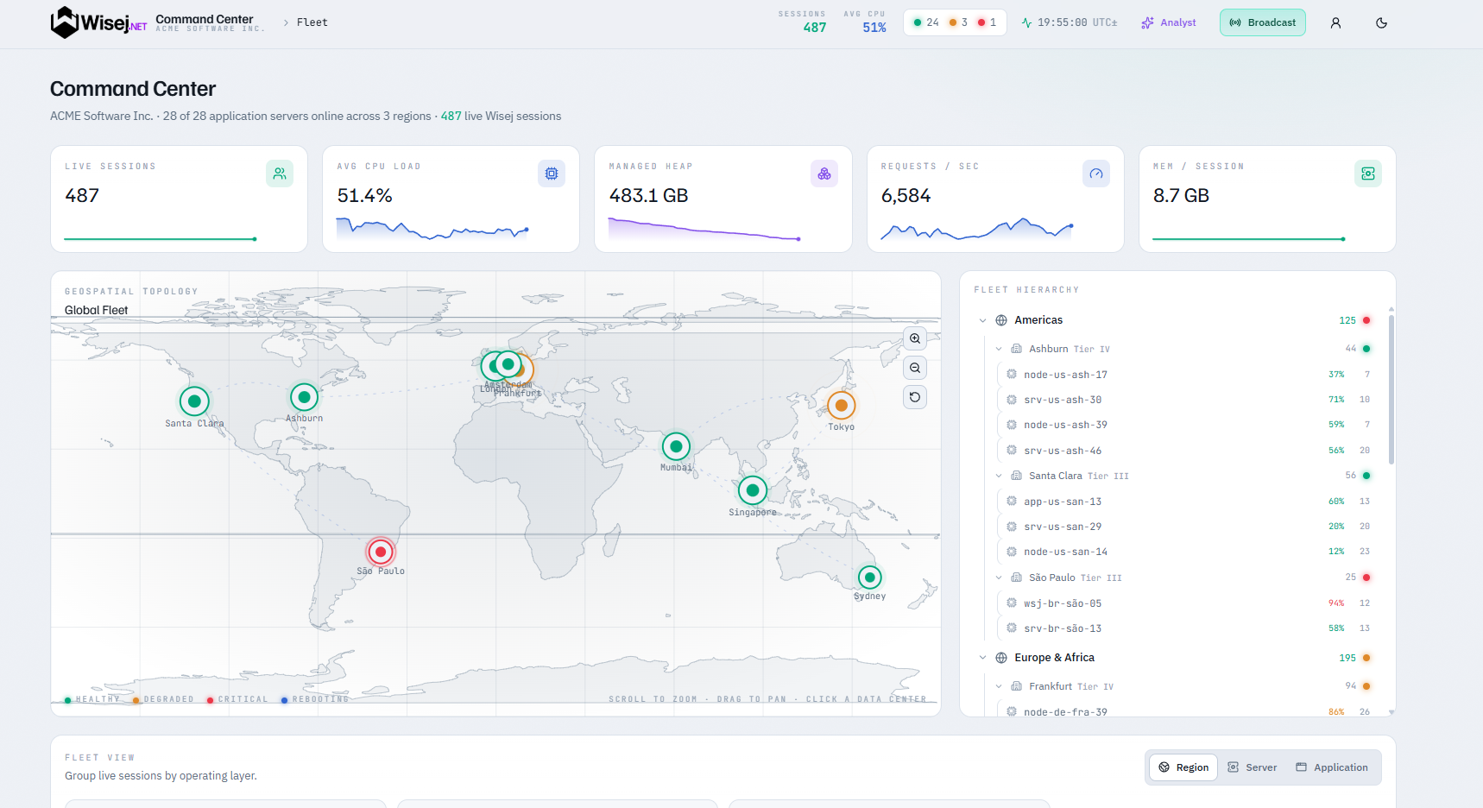Toggle dark mode moon icon
1483x808 pixels.
coord(1381,23)
